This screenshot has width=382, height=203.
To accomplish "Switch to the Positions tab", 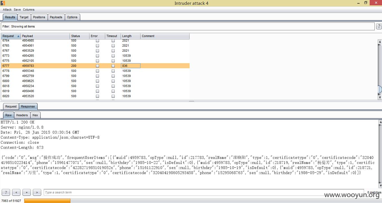I will pos(39,17).
